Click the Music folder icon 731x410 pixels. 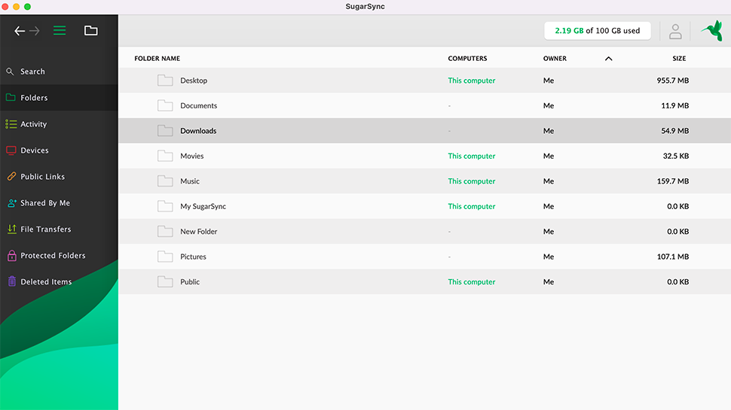(x=165, y=181)
